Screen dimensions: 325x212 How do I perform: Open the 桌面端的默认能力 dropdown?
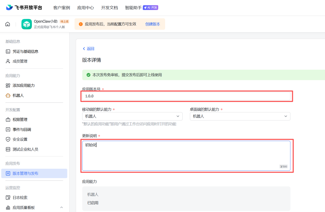(x=240, y=116)
